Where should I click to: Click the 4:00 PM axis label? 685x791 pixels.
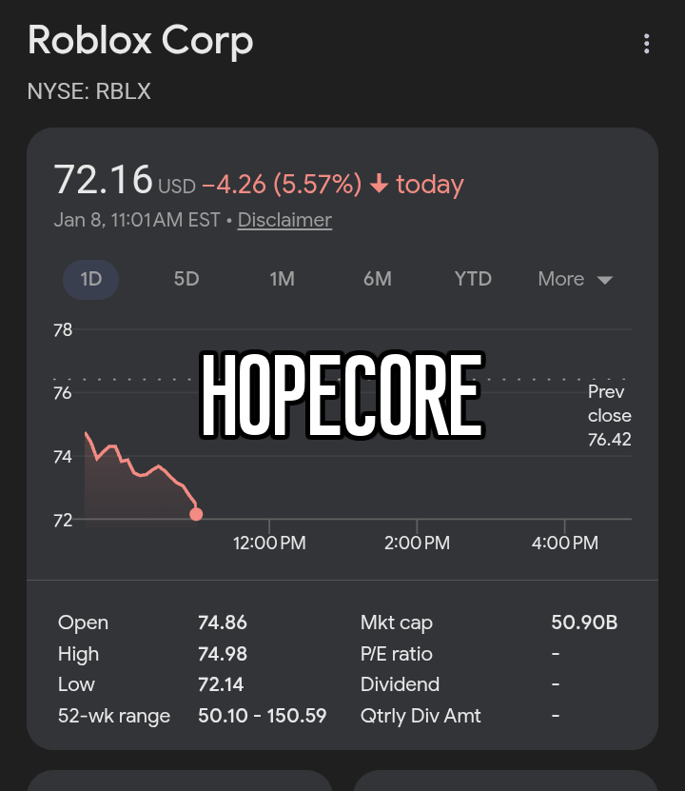(565, 543)
